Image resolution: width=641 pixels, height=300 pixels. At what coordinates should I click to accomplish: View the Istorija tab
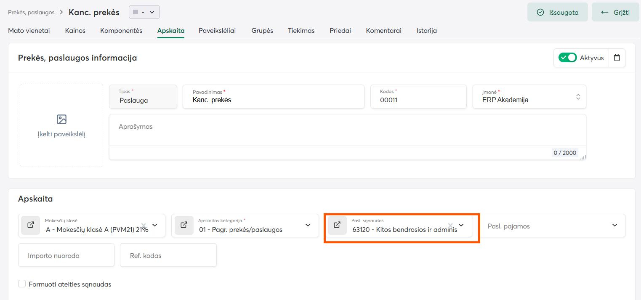click(x=427, y=31)
